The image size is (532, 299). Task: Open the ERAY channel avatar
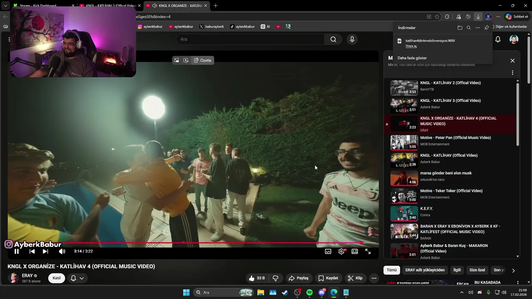click(x=13, y=278)
